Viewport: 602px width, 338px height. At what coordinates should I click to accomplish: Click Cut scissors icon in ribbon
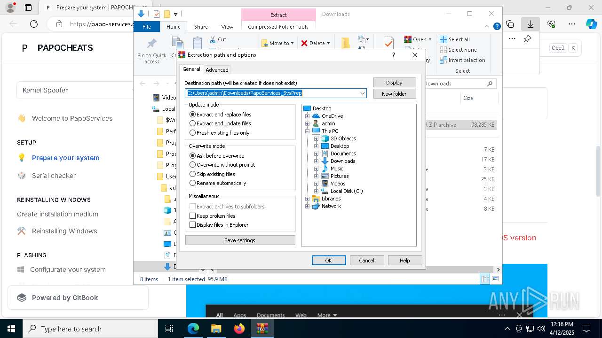click(213, 39)
